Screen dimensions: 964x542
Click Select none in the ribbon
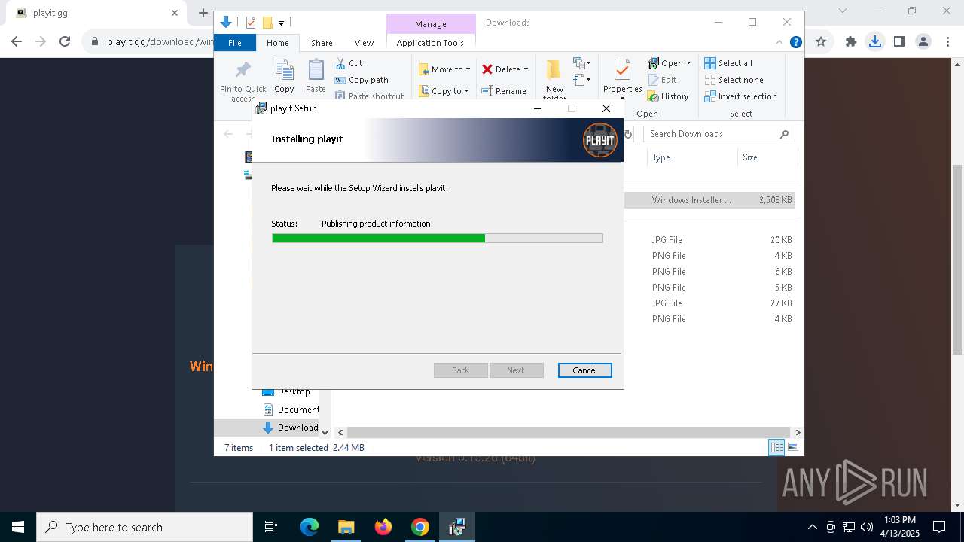pyautogui.click(x=734, y=80)
